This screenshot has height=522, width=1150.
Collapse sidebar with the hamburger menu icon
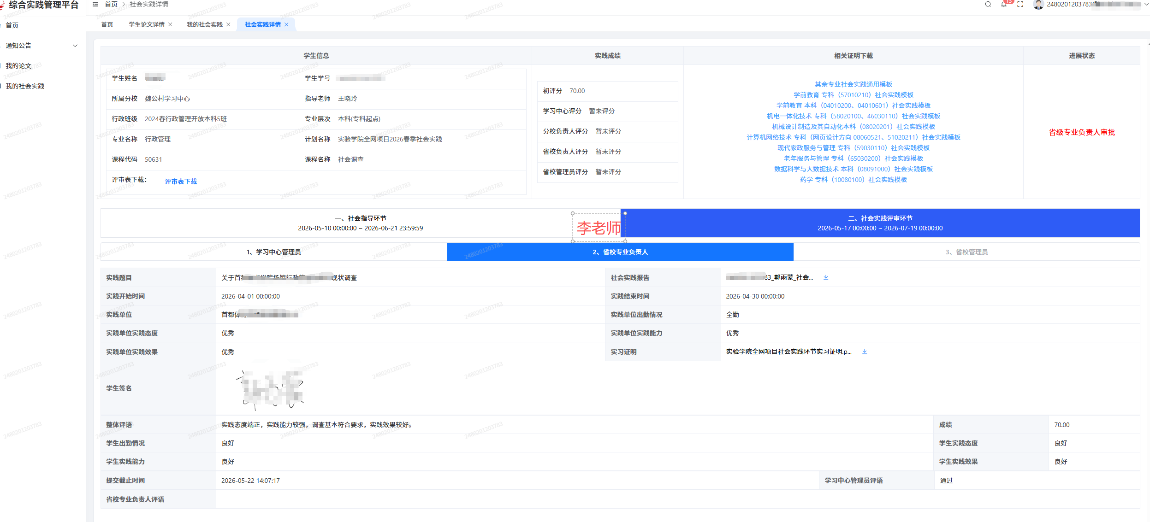click(95, 4)
